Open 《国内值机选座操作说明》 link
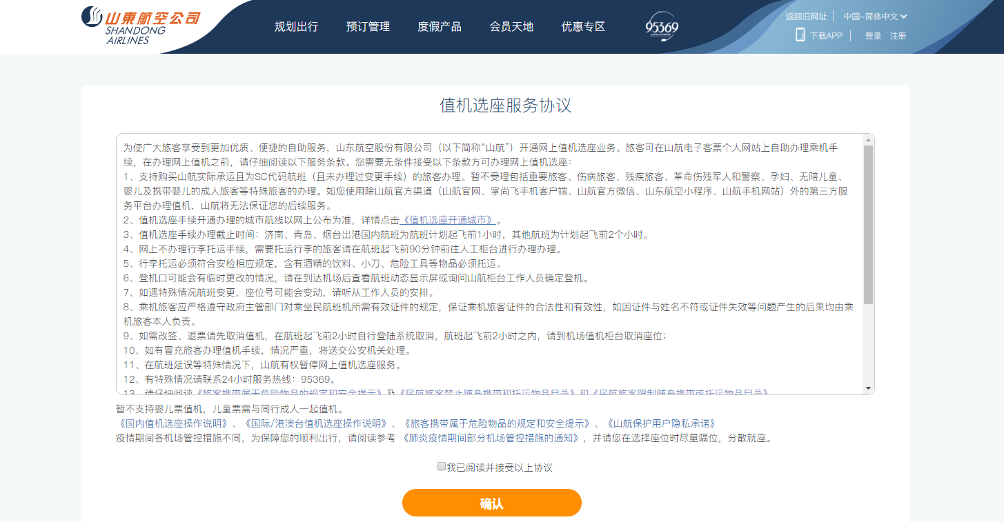This screenshot has width=1004, height=522. [172, 423]
